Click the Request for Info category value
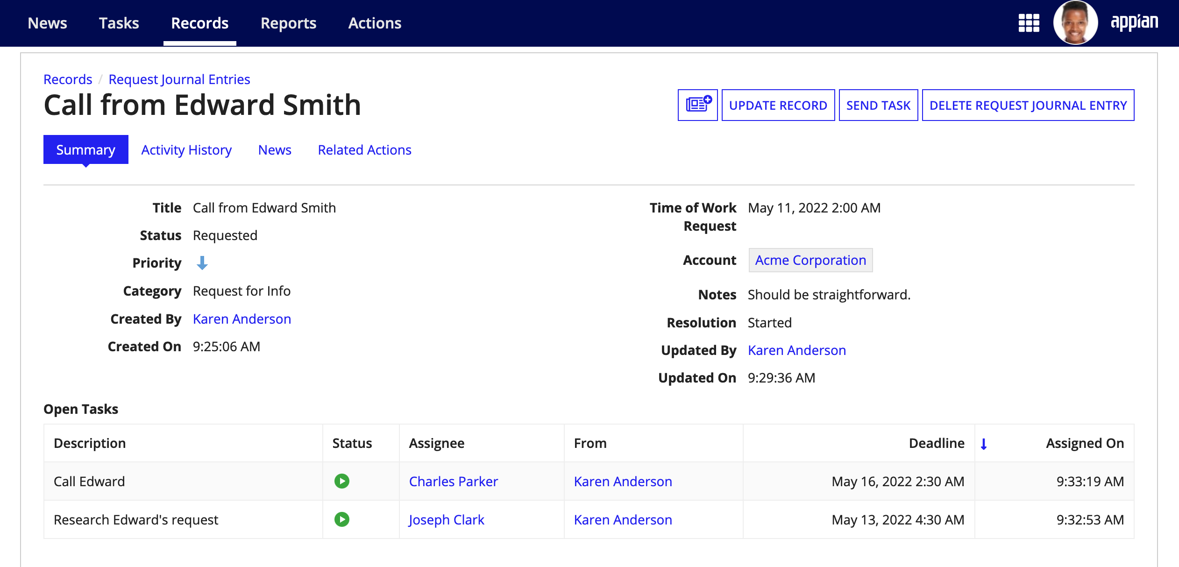 coord(241,291)
